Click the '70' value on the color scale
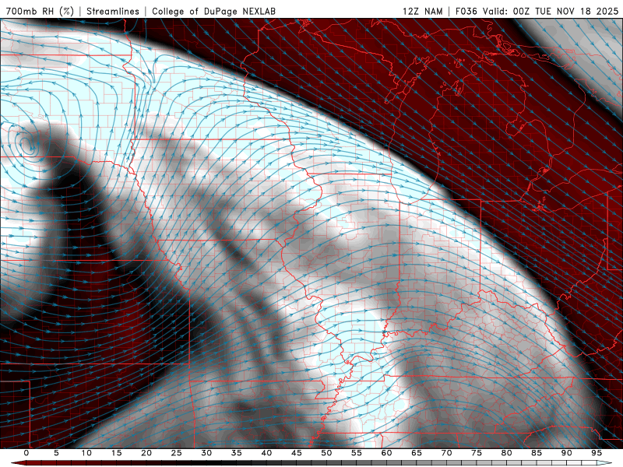This screenshot has width=623, height=467. pyautogui.click(x=446, y=453)
